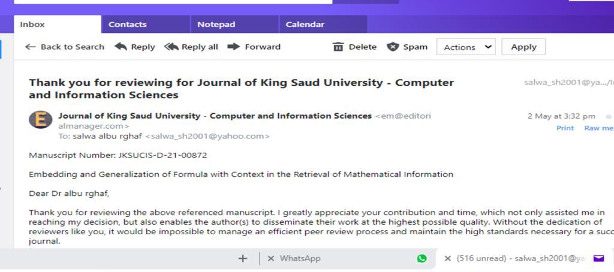The width and height of the screenshot is (614, 272).
Task: Go to the Calendar tab
Action: point(305,25)
